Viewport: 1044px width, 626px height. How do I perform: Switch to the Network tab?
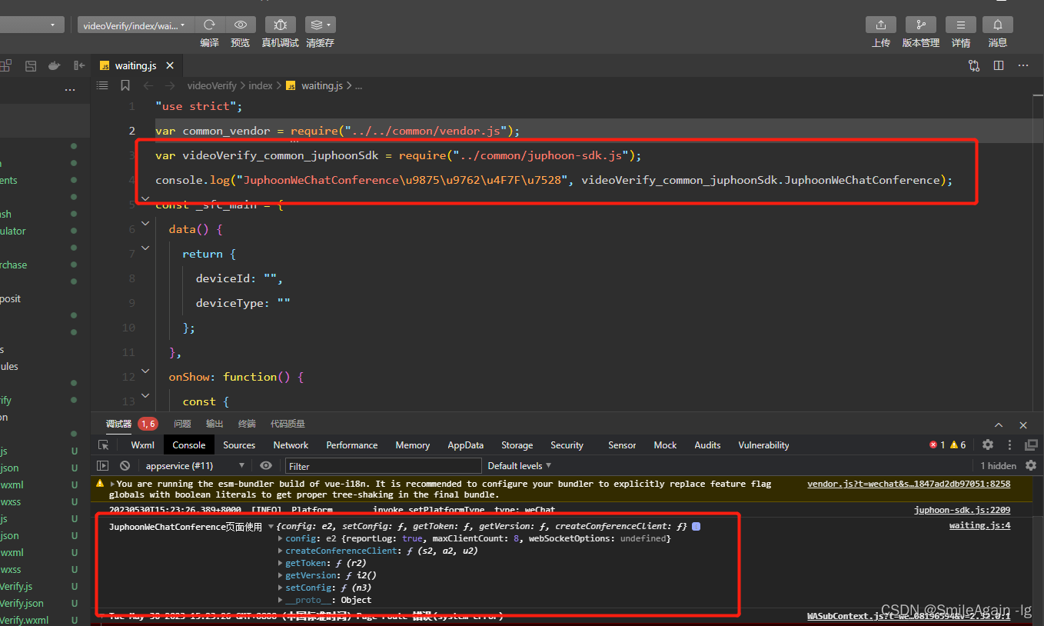click(x=290, y=445)
